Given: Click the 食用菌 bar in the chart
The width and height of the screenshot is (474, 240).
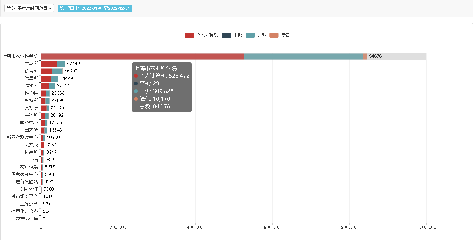Looking at the screenshot, I should click(52, 71).
